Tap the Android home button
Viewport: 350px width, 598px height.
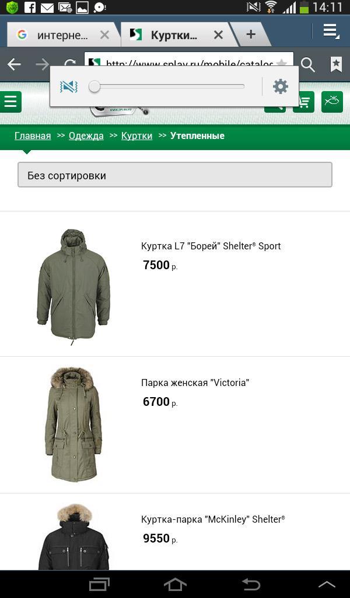tap(175, 584)
